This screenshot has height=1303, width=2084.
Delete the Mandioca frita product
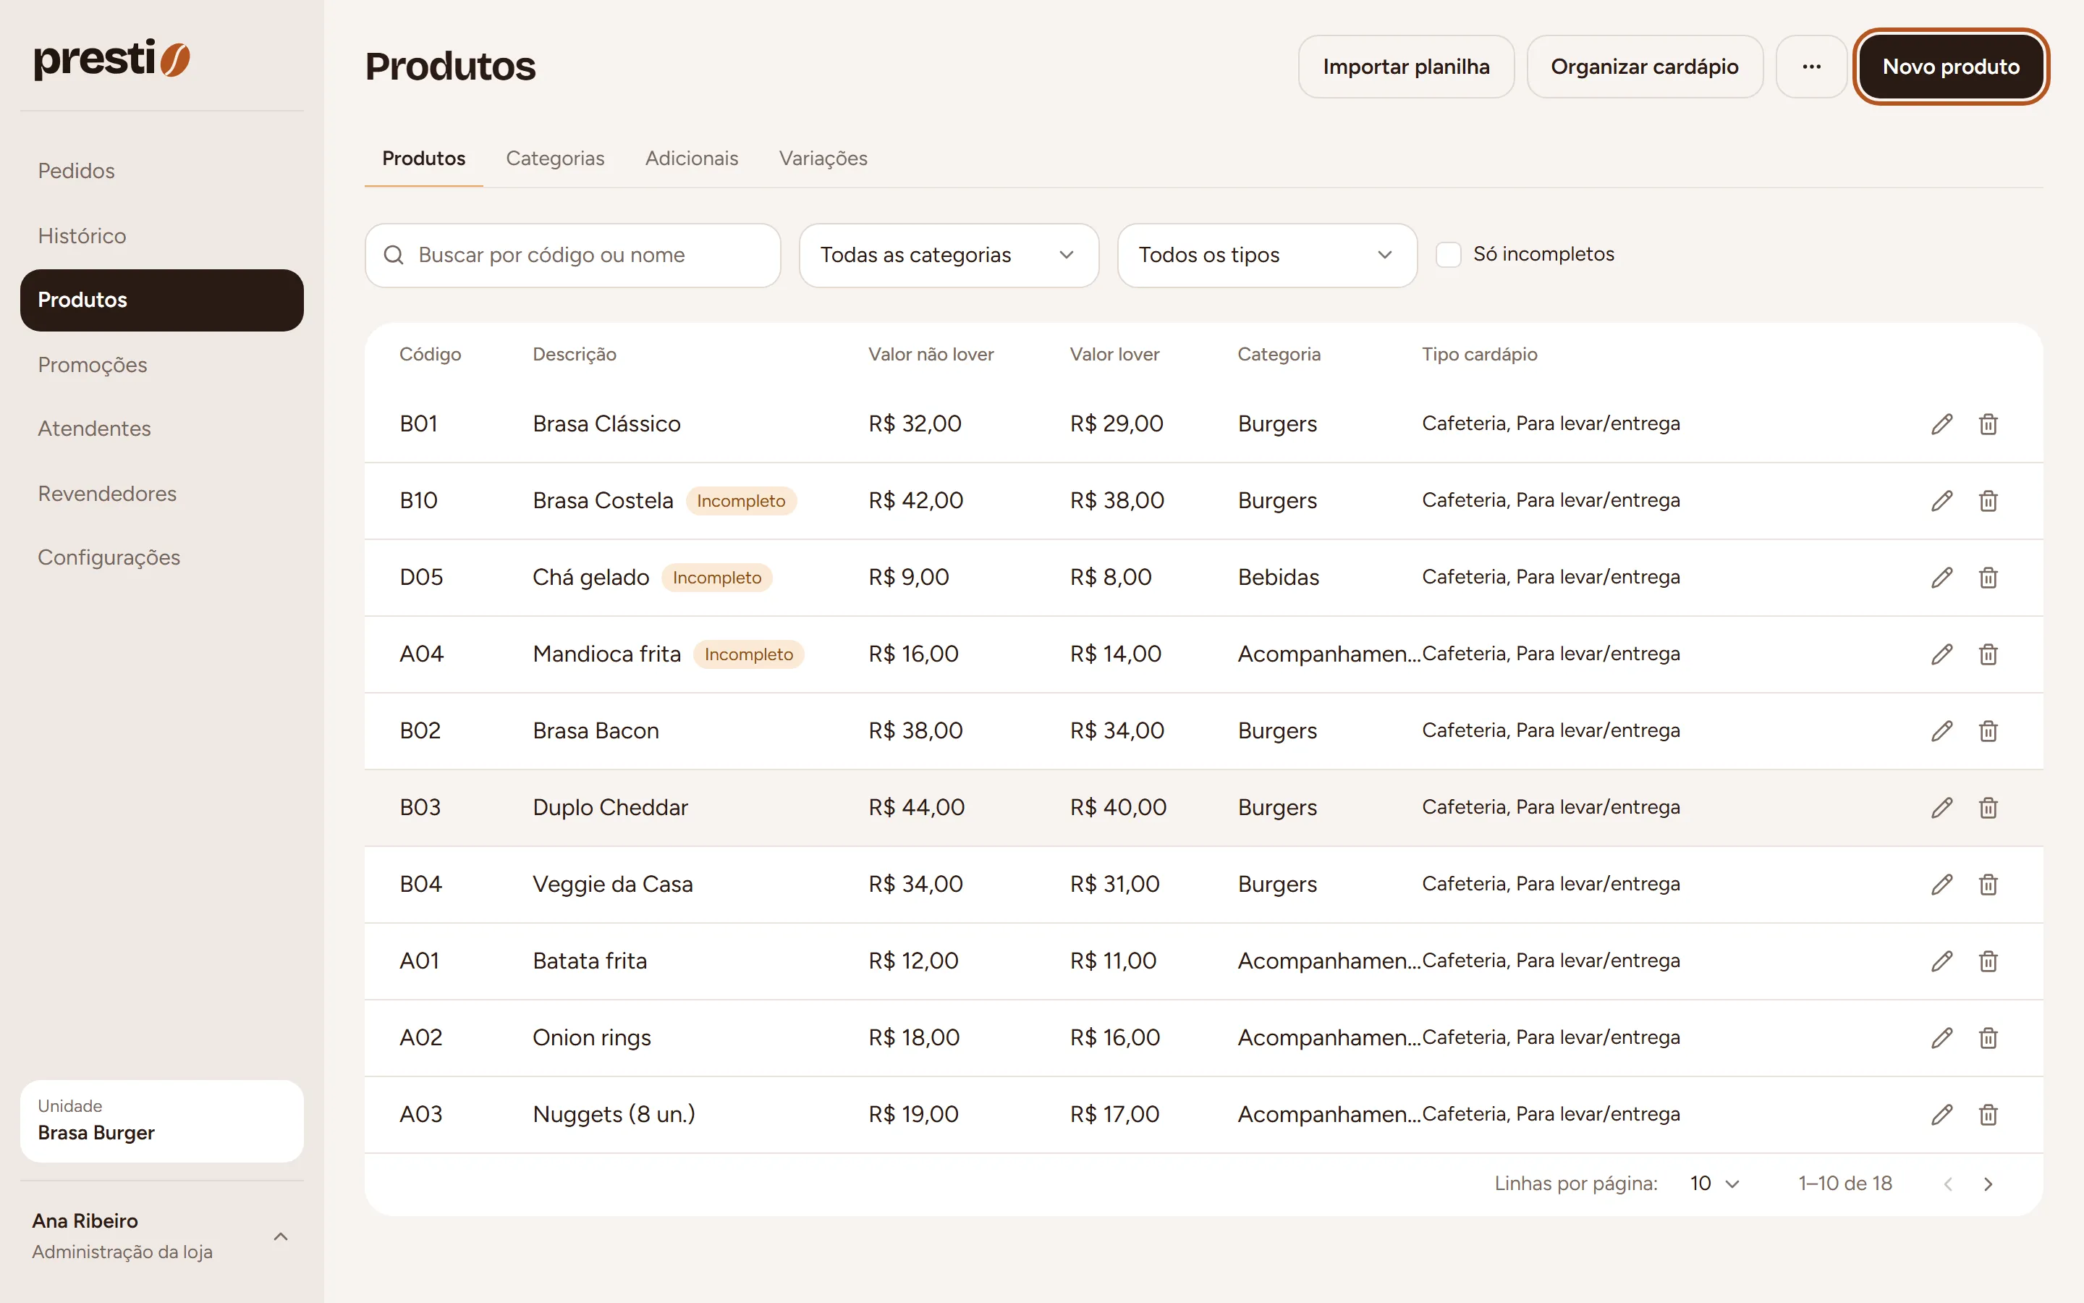click(x=1988, y=654)
